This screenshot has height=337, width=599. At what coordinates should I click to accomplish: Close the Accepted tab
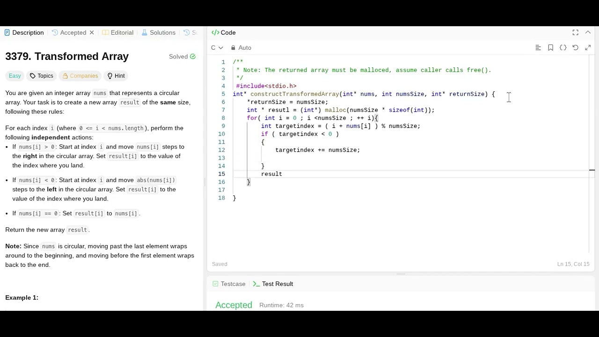(x=92, y=32)
